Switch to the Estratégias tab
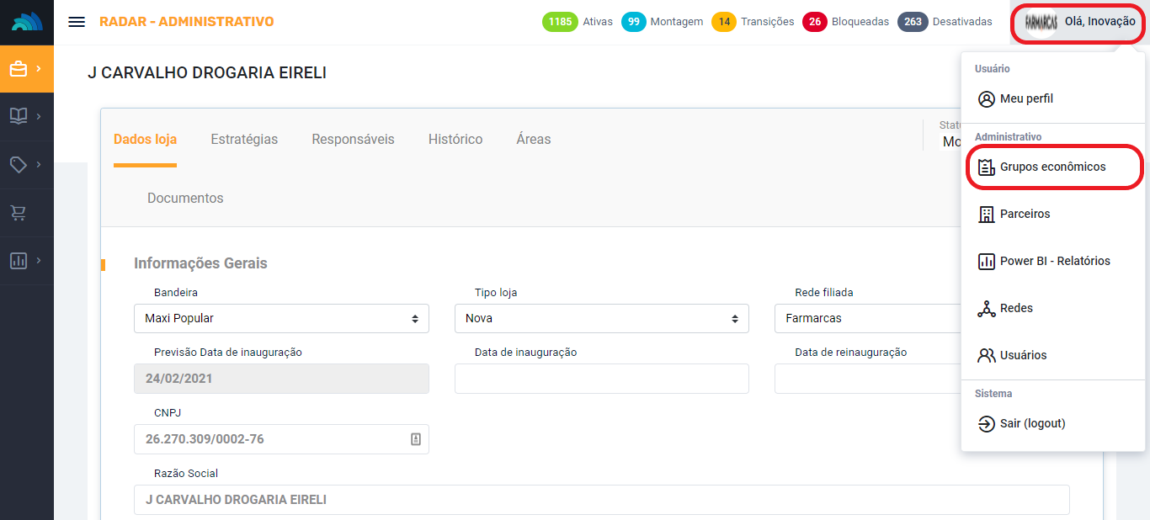Image resolution: width=1150 pixels, height=520 pixels. coord(244,140)
